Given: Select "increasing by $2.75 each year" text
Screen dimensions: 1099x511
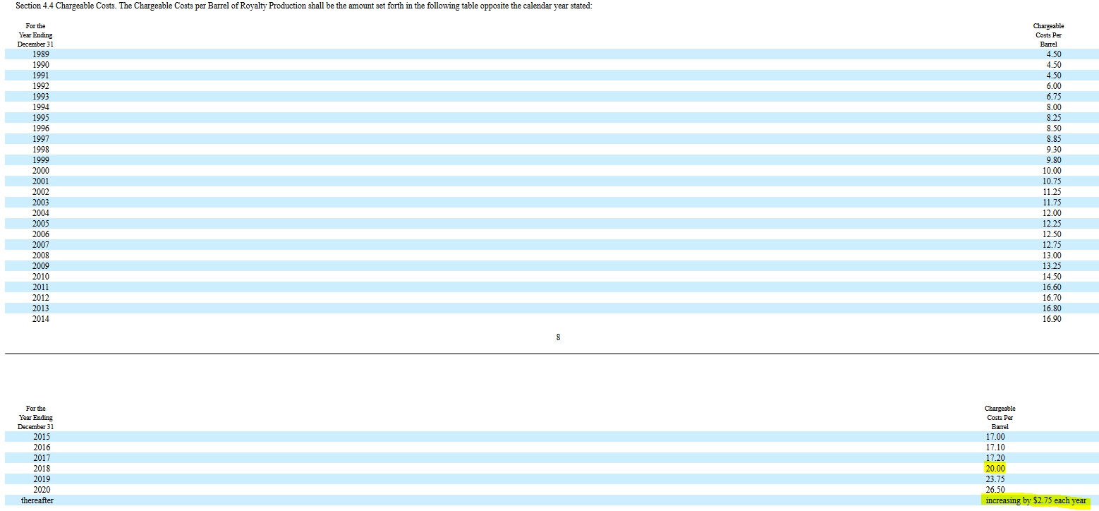Looking at the screenshot, I should [x=1036, y=500].
